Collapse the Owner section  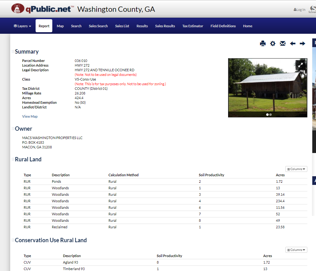(x=13, y=129)
